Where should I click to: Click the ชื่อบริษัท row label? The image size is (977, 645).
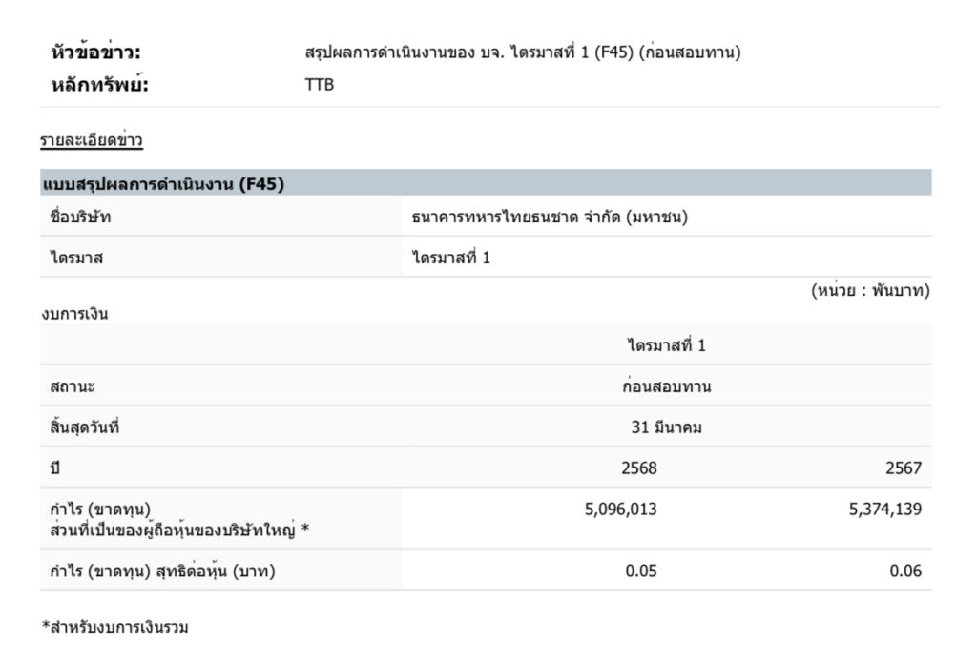(80, 217)
